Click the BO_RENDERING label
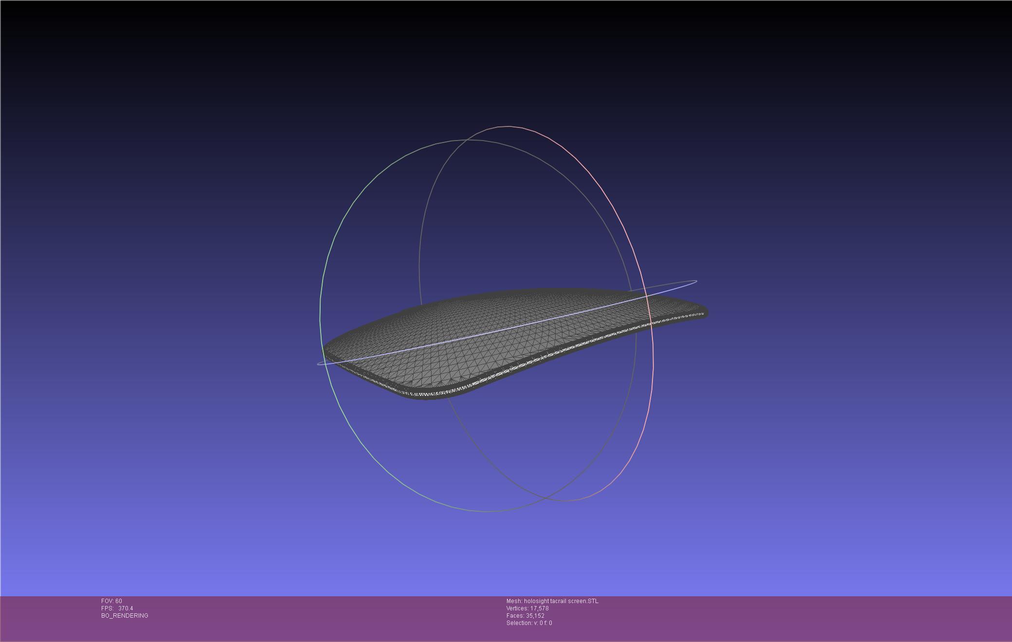This screenshot has width=1012, height=642. click(x=125, y=616)
